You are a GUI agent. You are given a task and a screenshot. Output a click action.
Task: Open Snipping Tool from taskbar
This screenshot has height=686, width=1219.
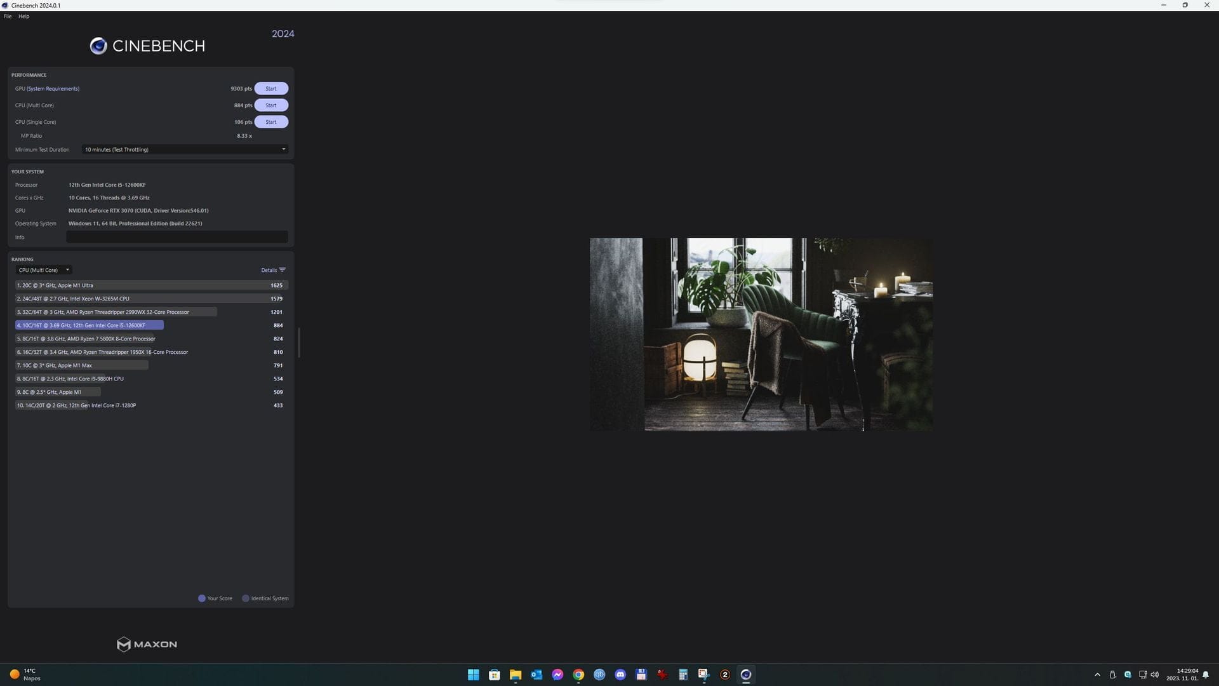(704, 675)
